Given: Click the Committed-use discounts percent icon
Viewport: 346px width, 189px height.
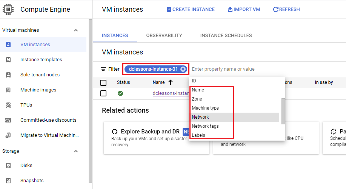Looking at the screenshot, I should pos(8,120).
